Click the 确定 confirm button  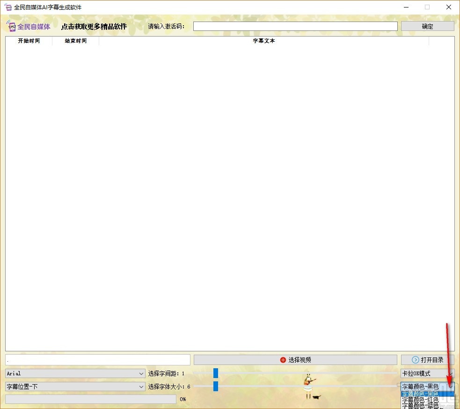(x=427, y=26)
